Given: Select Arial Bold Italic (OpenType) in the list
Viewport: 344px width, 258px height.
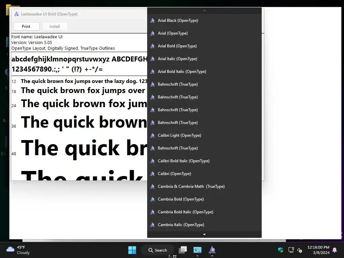Looking at the screenshot, I should point(204,72).
